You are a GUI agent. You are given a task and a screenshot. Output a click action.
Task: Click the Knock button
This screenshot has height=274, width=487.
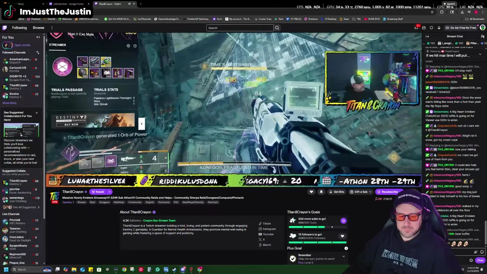tap(98, 192)
